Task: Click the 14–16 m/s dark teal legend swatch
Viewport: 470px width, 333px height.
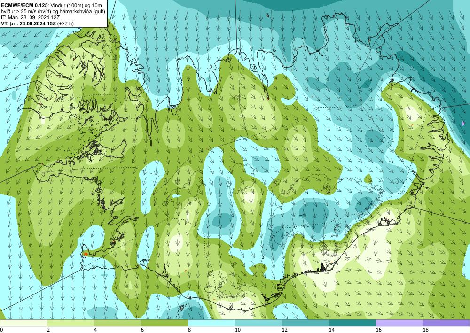Action: coord(352,323)
